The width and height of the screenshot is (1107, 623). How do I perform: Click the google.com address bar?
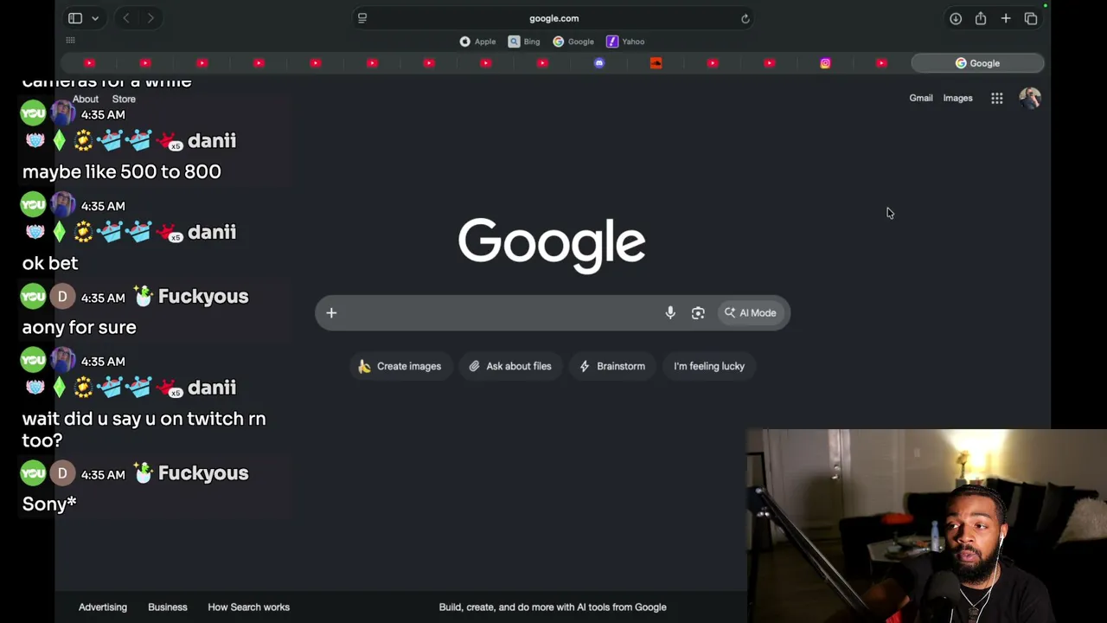coord(553,18)
